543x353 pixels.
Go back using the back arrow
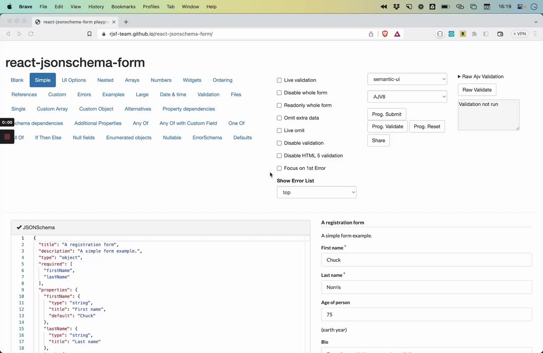pyautogui.click(x=8, y=34)
